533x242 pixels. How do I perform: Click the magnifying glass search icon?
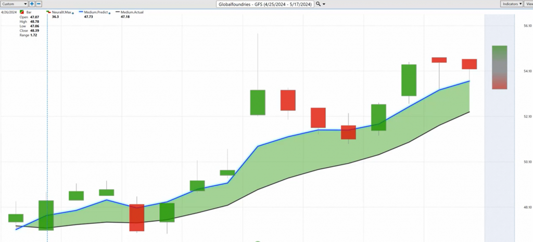[318, 4]
